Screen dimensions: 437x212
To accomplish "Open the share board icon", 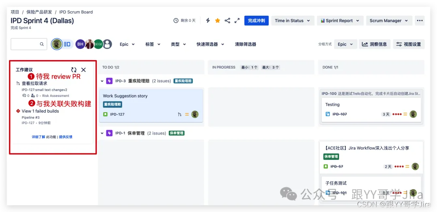I will pos(227,21).
